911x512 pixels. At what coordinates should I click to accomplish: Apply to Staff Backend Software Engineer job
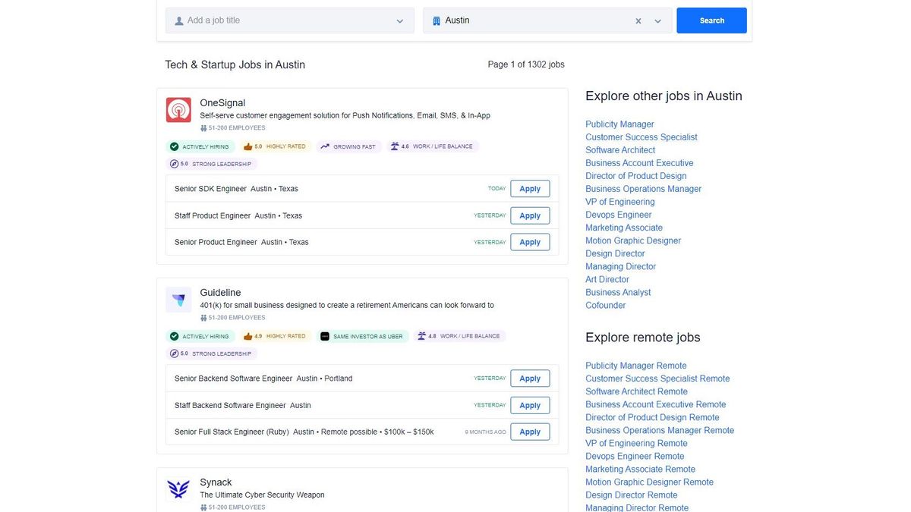pyautogui.click(x=530, y=405)
